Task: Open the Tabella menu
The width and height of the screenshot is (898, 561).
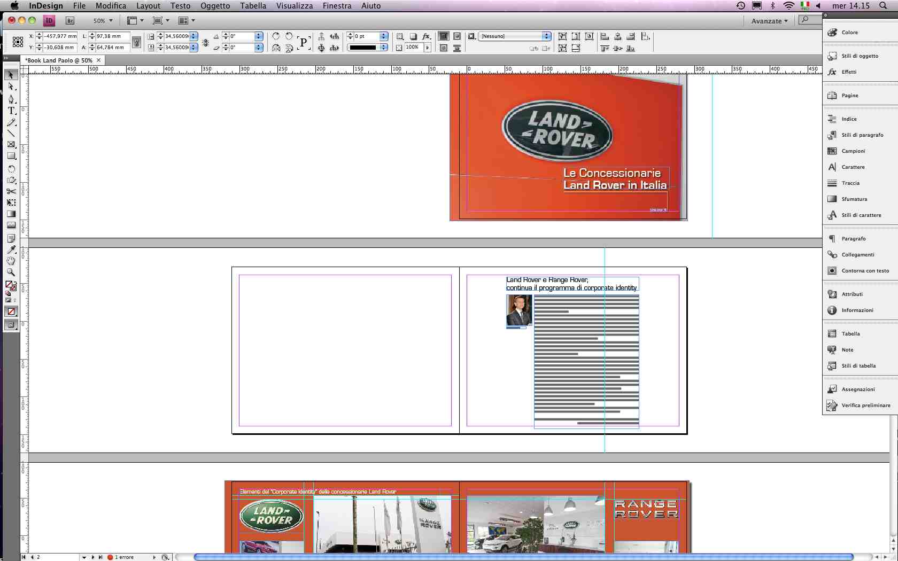Action: coord(253,6)
